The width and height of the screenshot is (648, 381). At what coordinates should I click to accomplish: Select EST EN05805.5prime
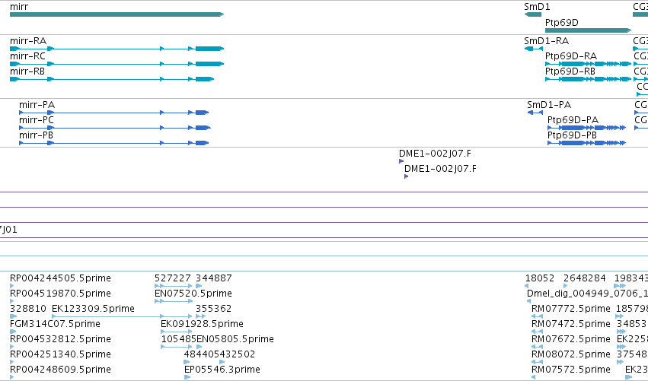[199, 347]
